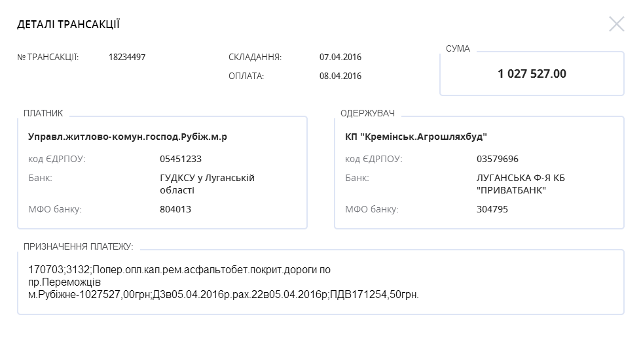The width and height of the screenshot is (641, 351).
Task: Click the payer ЄДРПОУ code 05451233
Action: tap(180, 159)
